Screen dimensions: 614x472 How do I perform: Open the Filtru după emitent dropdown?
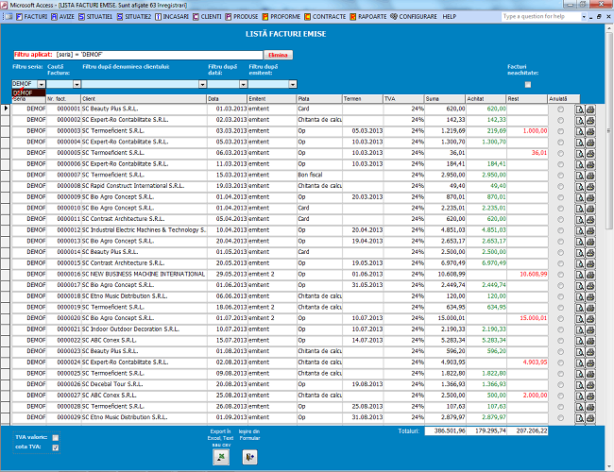pos(293,84)
